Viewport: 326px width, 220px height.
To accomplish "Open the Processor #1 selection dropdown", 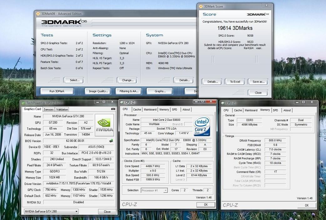I will click(x=166, y=190).
